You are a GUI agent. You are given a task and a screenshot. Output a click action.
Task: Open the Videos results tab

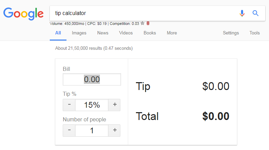click(x=126, y=33)
